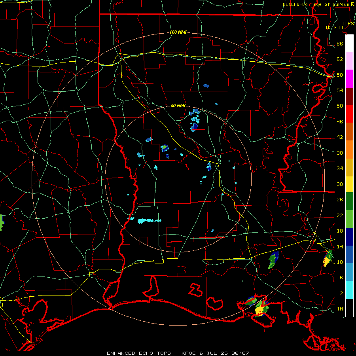This screenshot has height=356, width=356.
Task: Click the legend value 62
Action: [x=340, y=59]
